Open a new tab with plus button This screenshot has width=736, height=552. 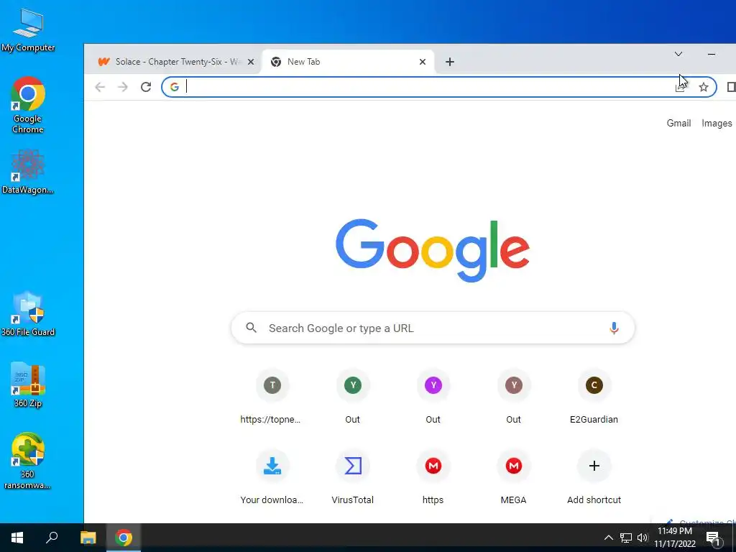pyautogui.click(x=450, y=62)
